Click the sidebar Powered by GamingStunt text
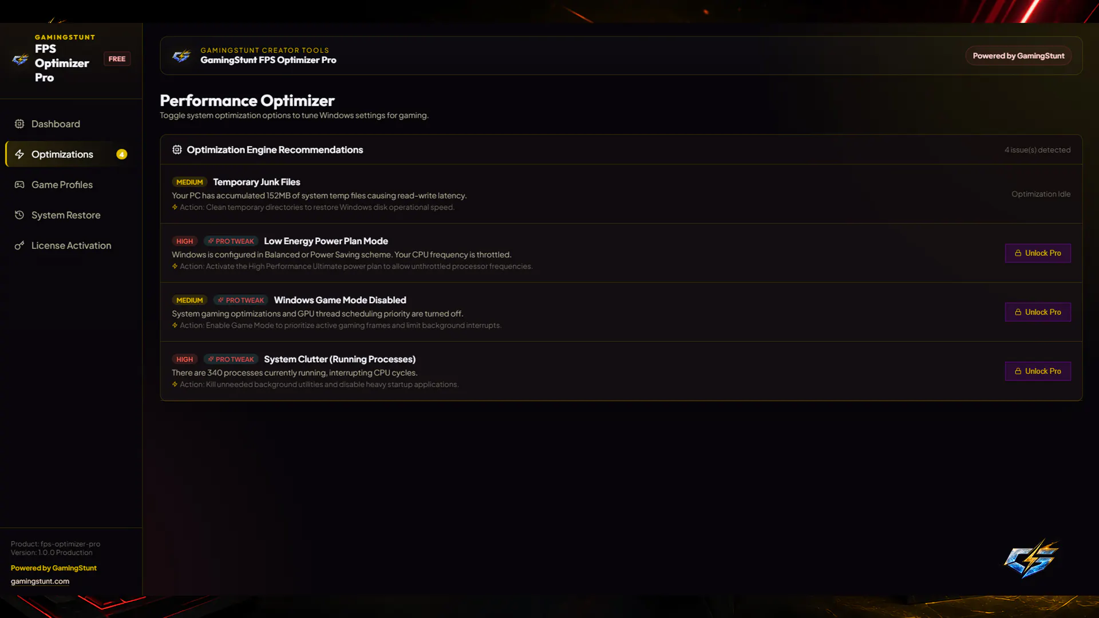 (54, 568)
